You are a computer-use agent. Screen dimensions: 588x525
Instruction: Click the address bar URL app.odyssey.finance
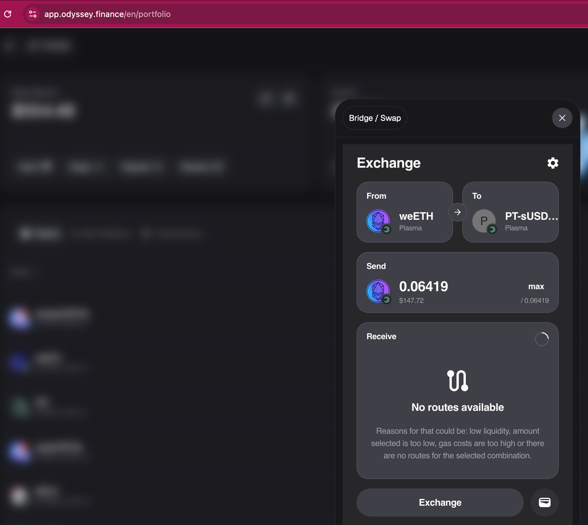click(107, 14)
